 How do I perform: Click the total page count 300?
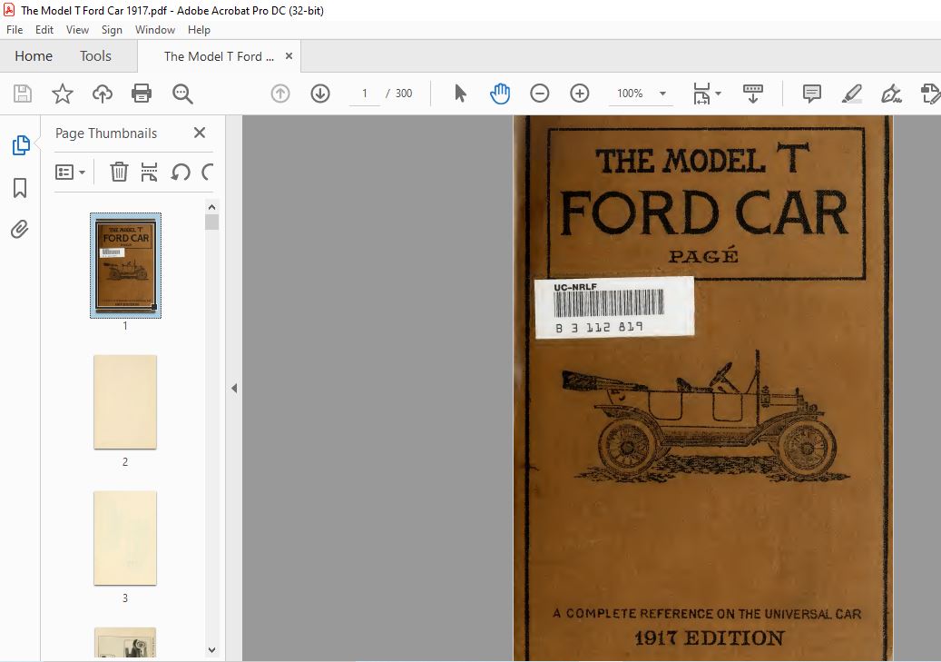click(x=404, y=94)
